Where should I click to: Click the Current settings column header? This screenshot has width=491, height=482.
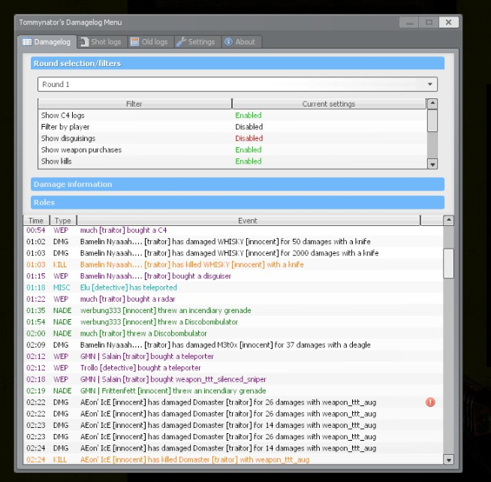[329, 104]
